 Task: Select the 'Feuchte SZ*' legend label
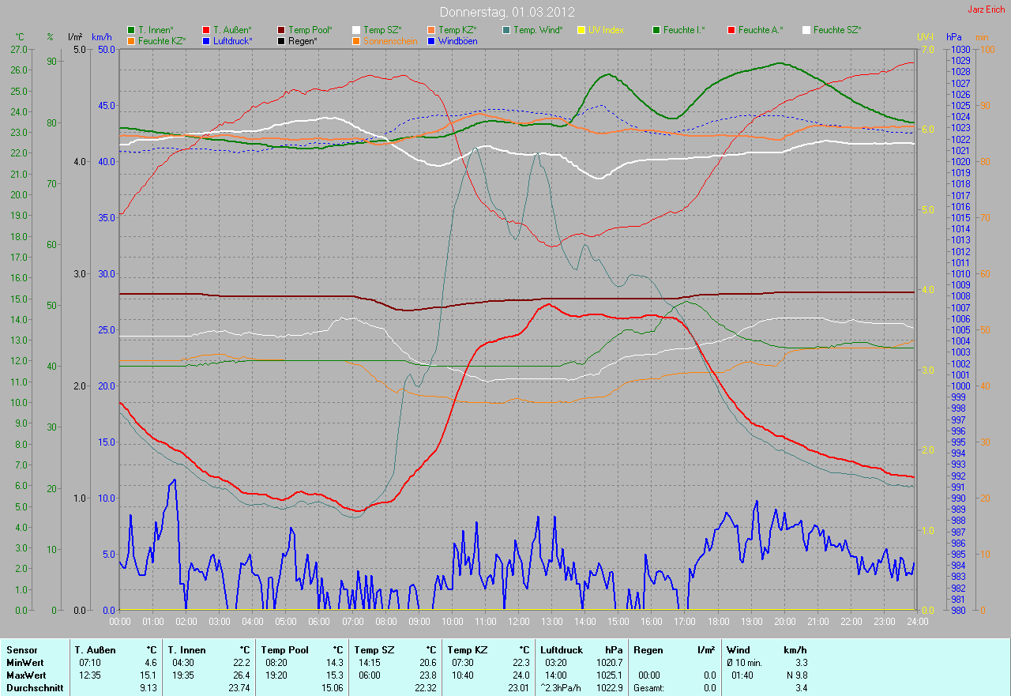pyautogui.click(x=837, y=30)
